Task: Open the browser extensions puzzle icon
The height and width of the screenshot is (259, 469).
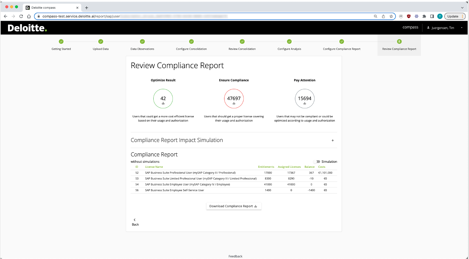Action: (x=424, y=16)
